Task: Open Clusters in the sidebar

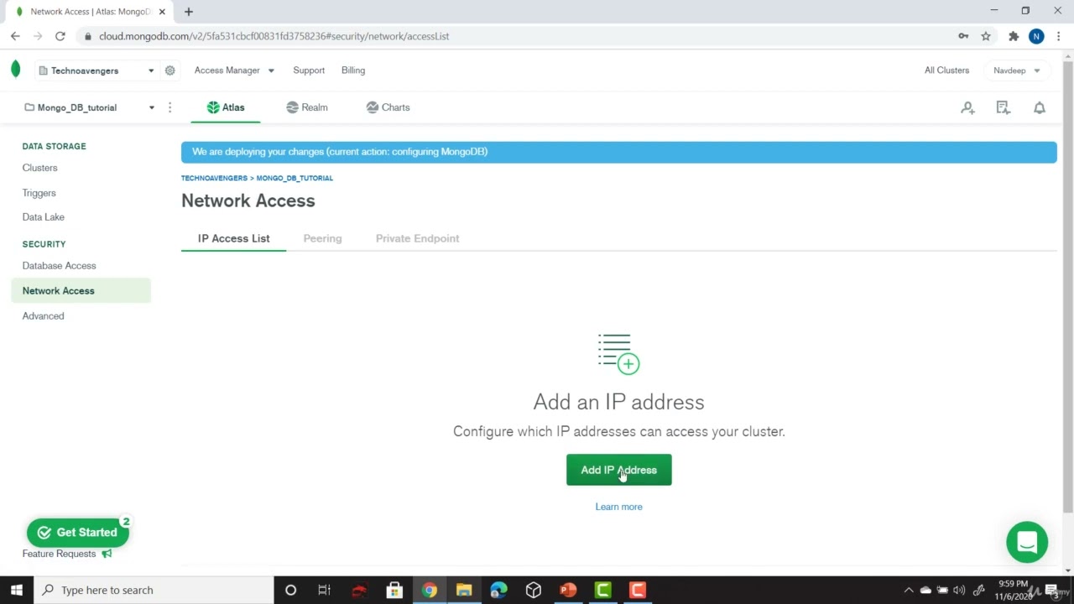Action: tap(39, 168)
